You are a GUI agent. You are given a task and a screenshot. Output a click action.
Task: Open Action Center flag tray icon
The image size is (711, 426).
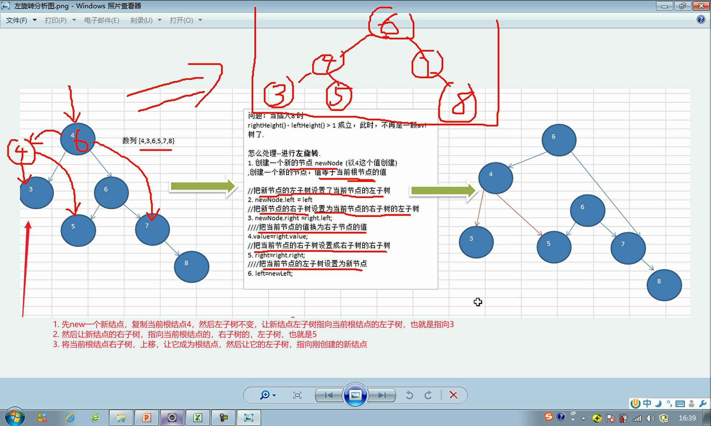tap(610, 418)
